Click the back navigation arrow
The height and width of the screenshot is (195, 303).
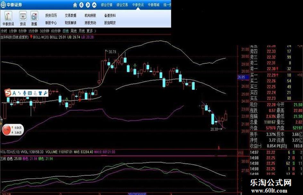[x=81, y=5]
